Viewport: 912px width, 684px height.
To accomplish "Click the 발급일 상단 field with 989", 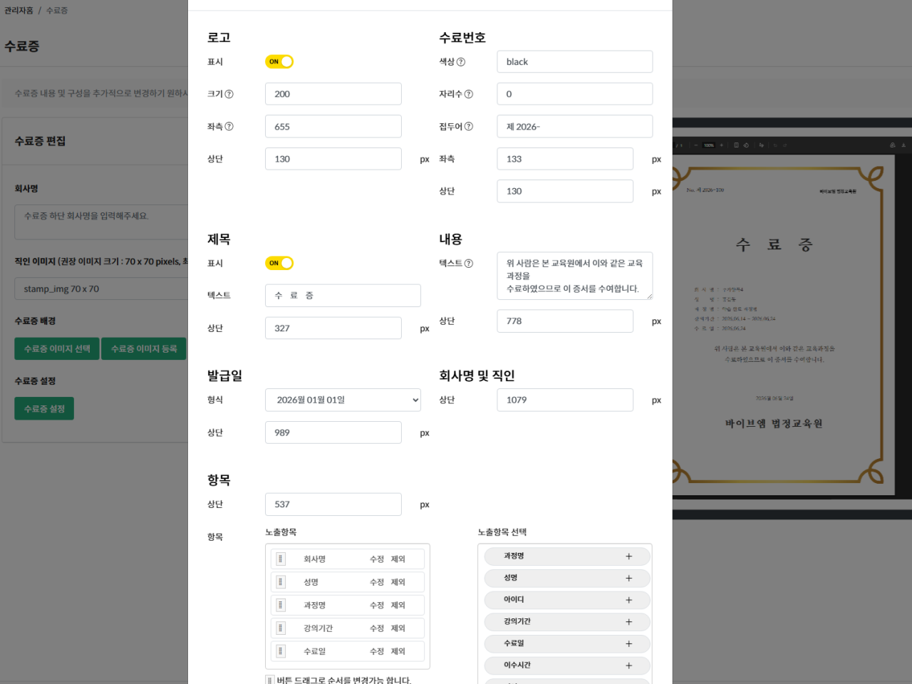I will click(x=333, y=432).
